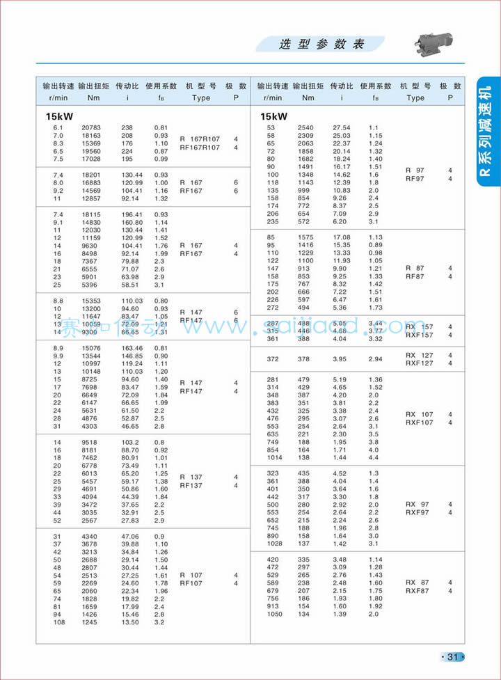Click the torque value 1575

(x=305, y=237)
